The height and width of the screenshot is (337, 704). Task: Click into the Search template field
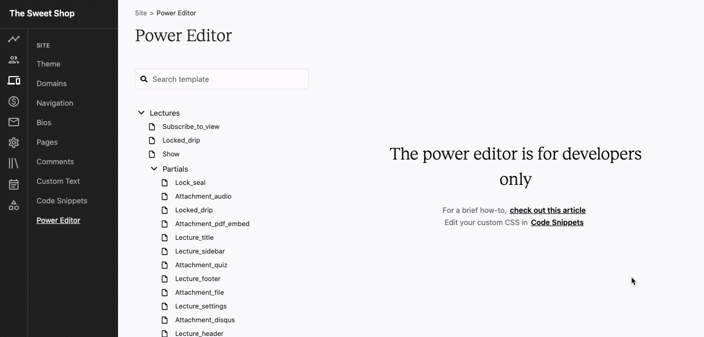point(222,79)
